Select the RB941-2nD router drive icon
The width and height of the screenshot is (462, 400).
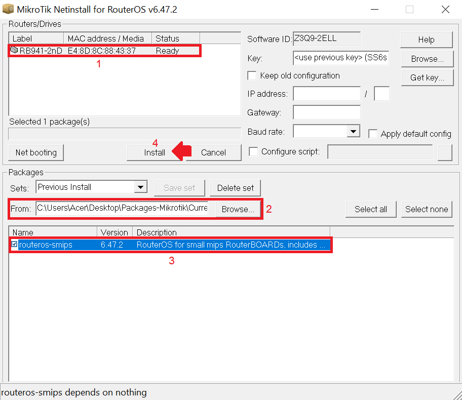pos(14,50)
